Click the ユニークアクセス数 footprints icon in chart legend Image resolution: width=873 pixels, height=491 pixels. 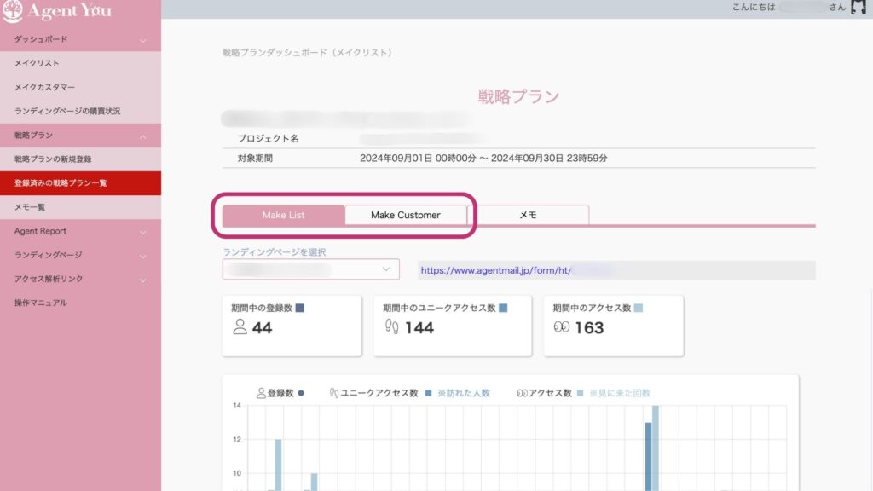coord(334,393)
